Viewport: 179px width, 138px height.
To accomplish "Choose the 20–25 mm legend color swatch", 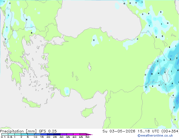I will click(x=50, y=134).
